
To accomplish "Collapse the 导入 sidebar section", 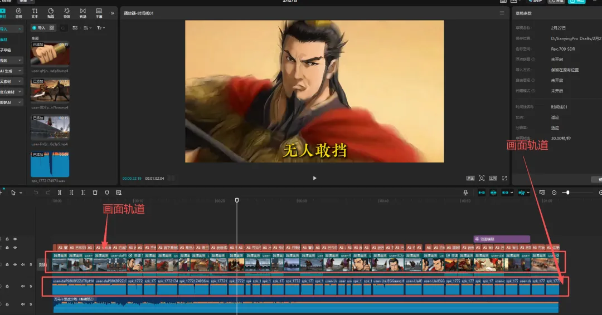I will pyautogui.click(x=20, y=29).
